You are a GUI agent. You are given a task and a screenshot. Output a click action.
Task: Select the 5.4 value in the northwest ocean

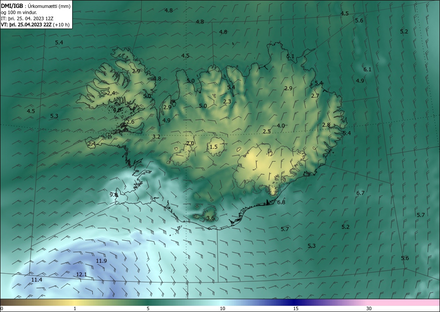[x=59, y=43]
